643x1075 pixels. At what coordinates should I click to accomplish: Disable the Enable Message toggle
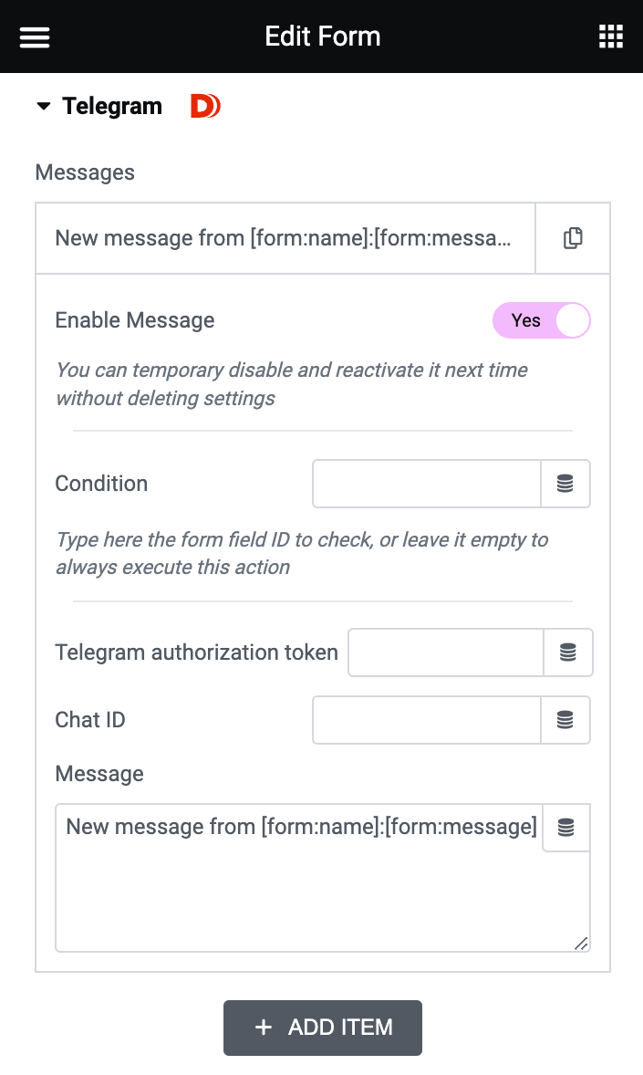[542, 320]
